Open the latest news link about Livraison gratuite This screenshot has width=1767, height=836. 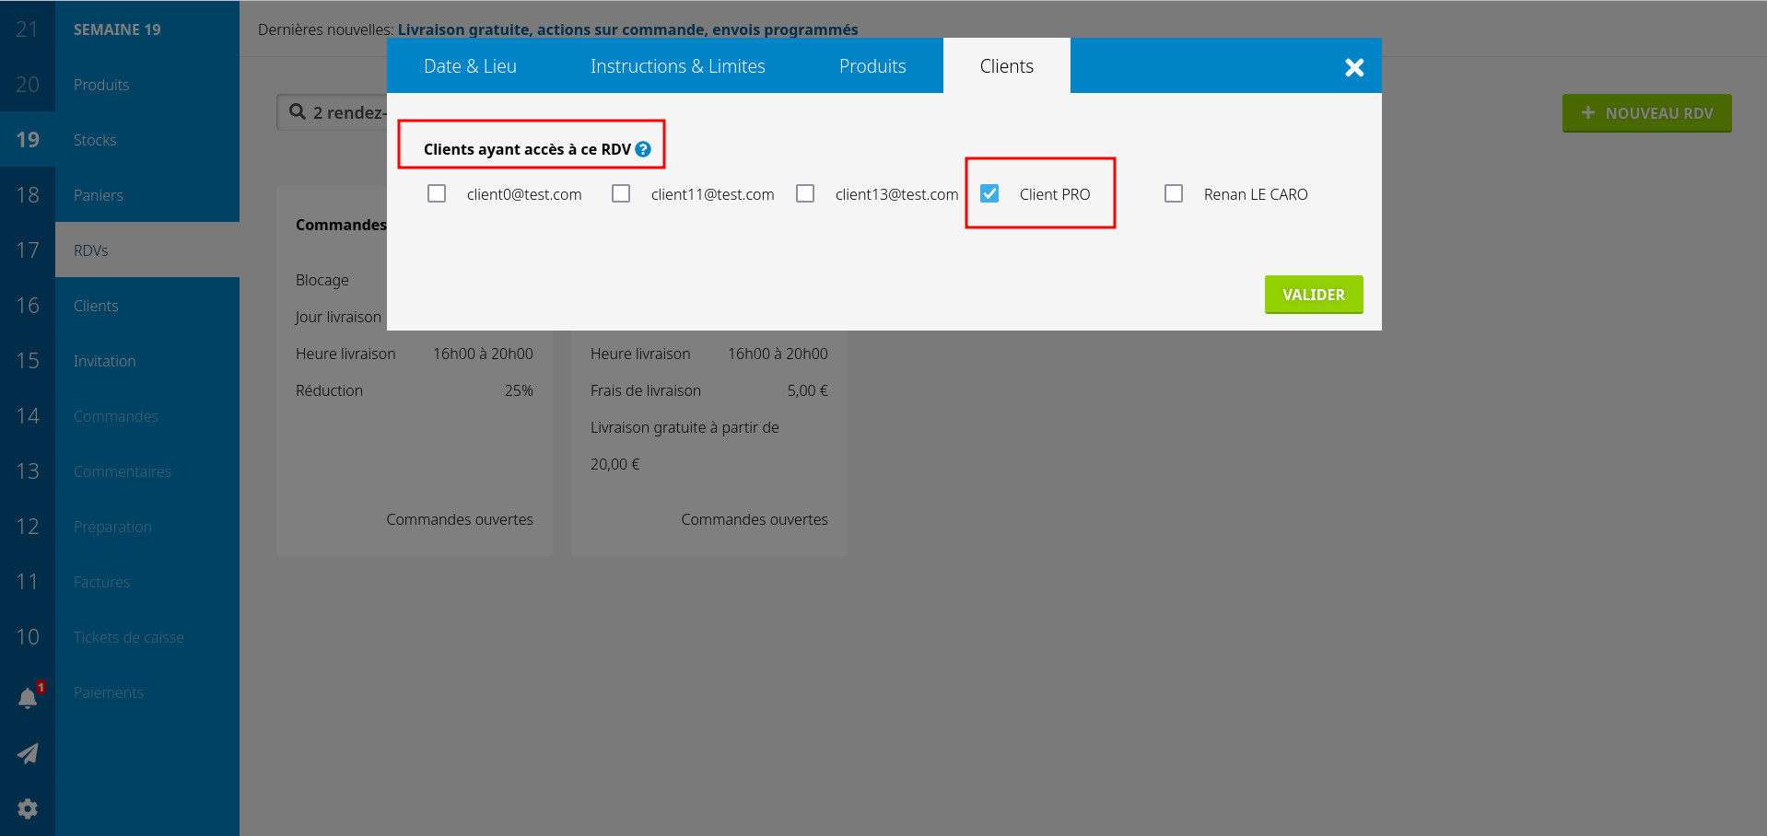point(627,29)
